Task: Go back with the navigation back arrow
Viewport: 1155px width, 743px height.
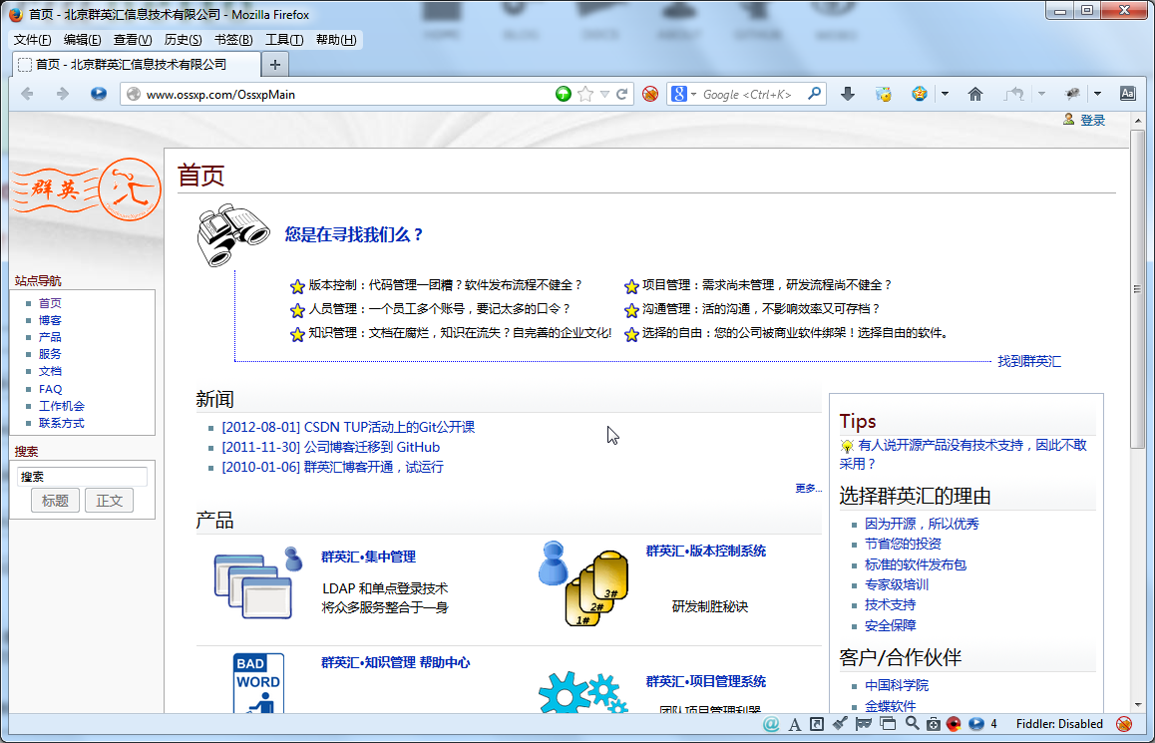Action: [27, 94]
